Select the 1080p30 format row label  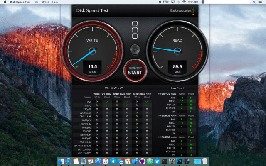pyautogui.click(x=86, y=127)
